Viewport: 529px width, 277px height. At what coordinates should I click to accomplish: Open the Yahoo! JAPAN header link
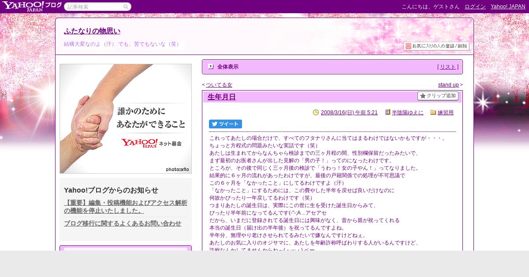point(508,7)
